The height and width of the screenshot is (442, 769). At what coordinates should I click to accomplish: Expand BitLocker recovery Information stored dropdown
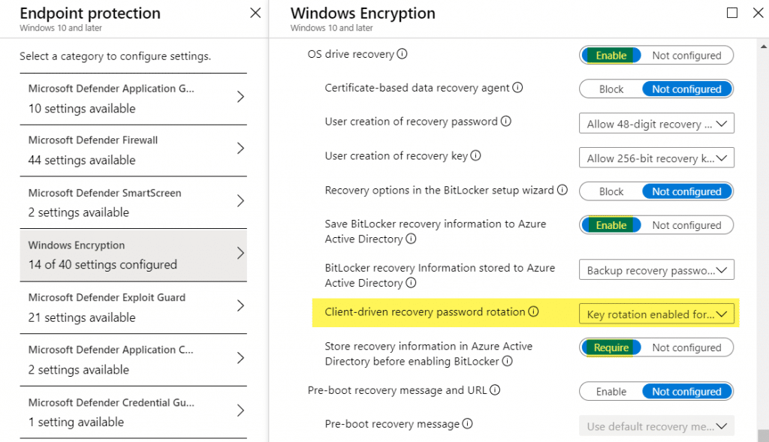tap(656, 270)
